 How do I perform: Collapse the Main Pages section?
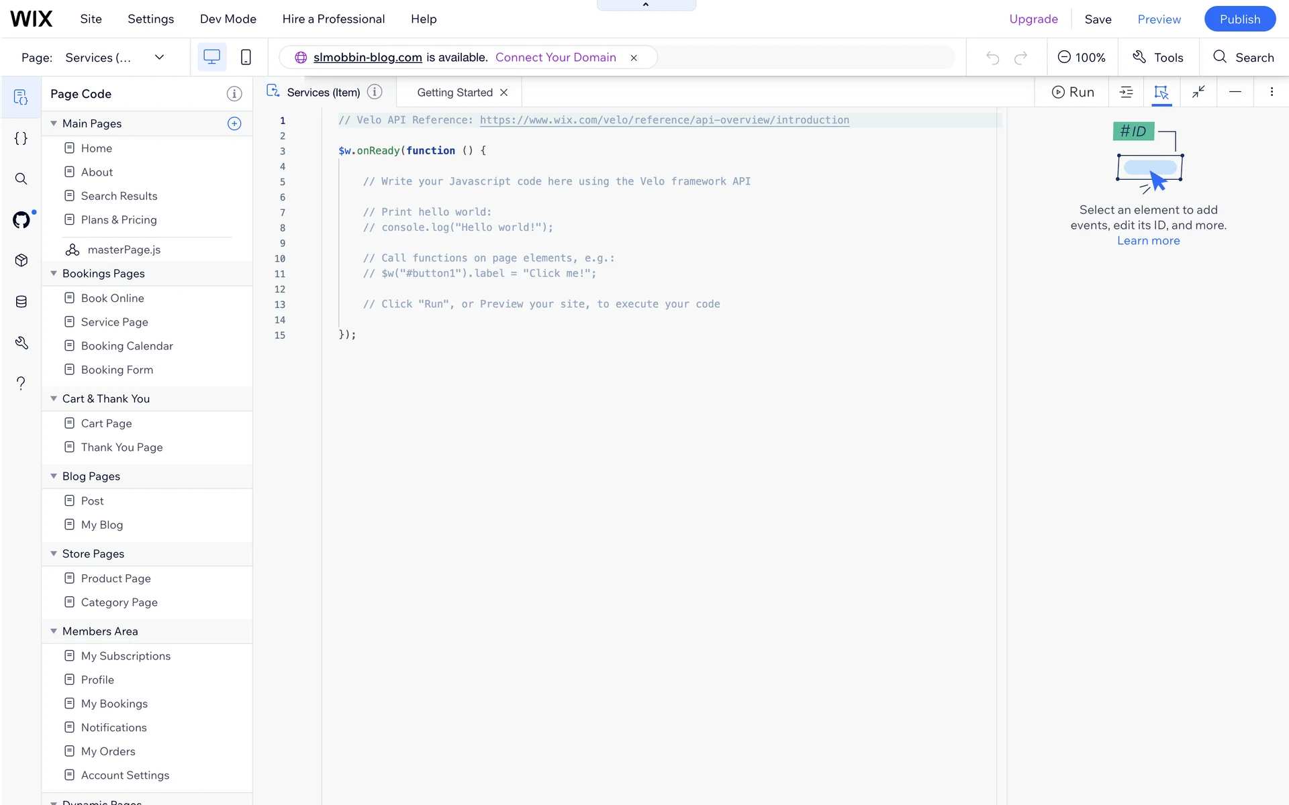point(54,123)
